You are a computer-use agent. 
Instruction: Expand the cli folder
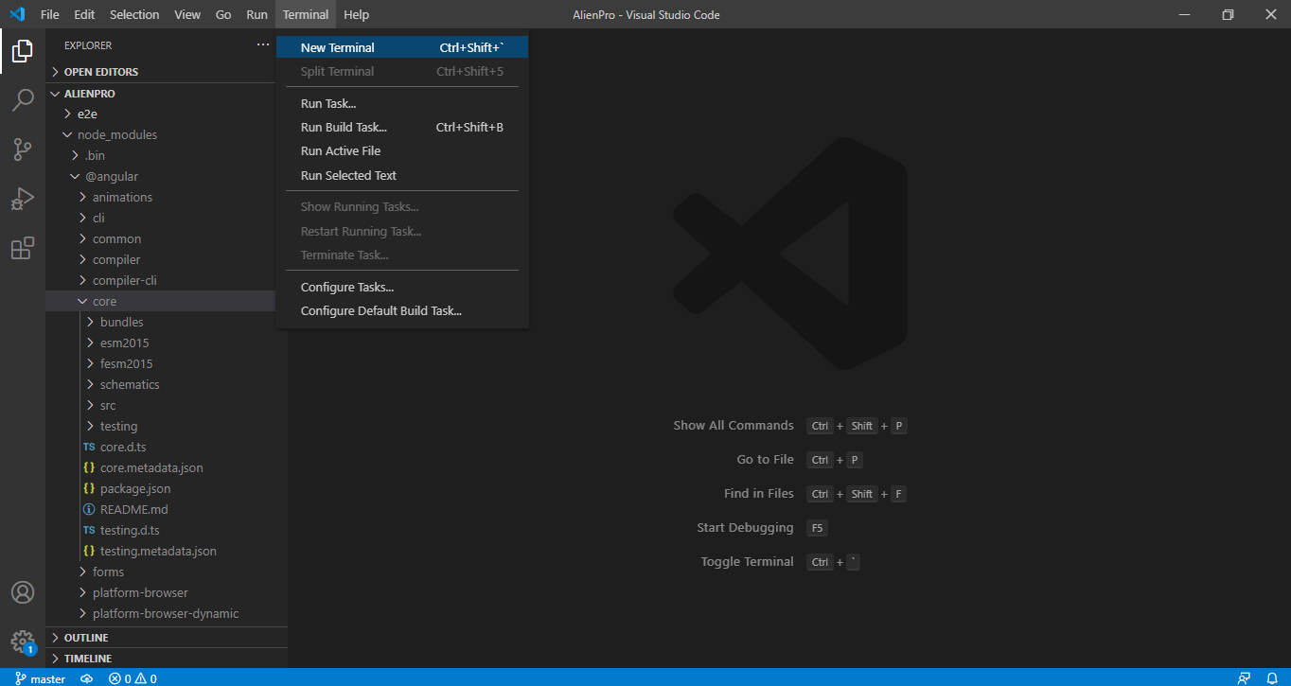point(160,218)
